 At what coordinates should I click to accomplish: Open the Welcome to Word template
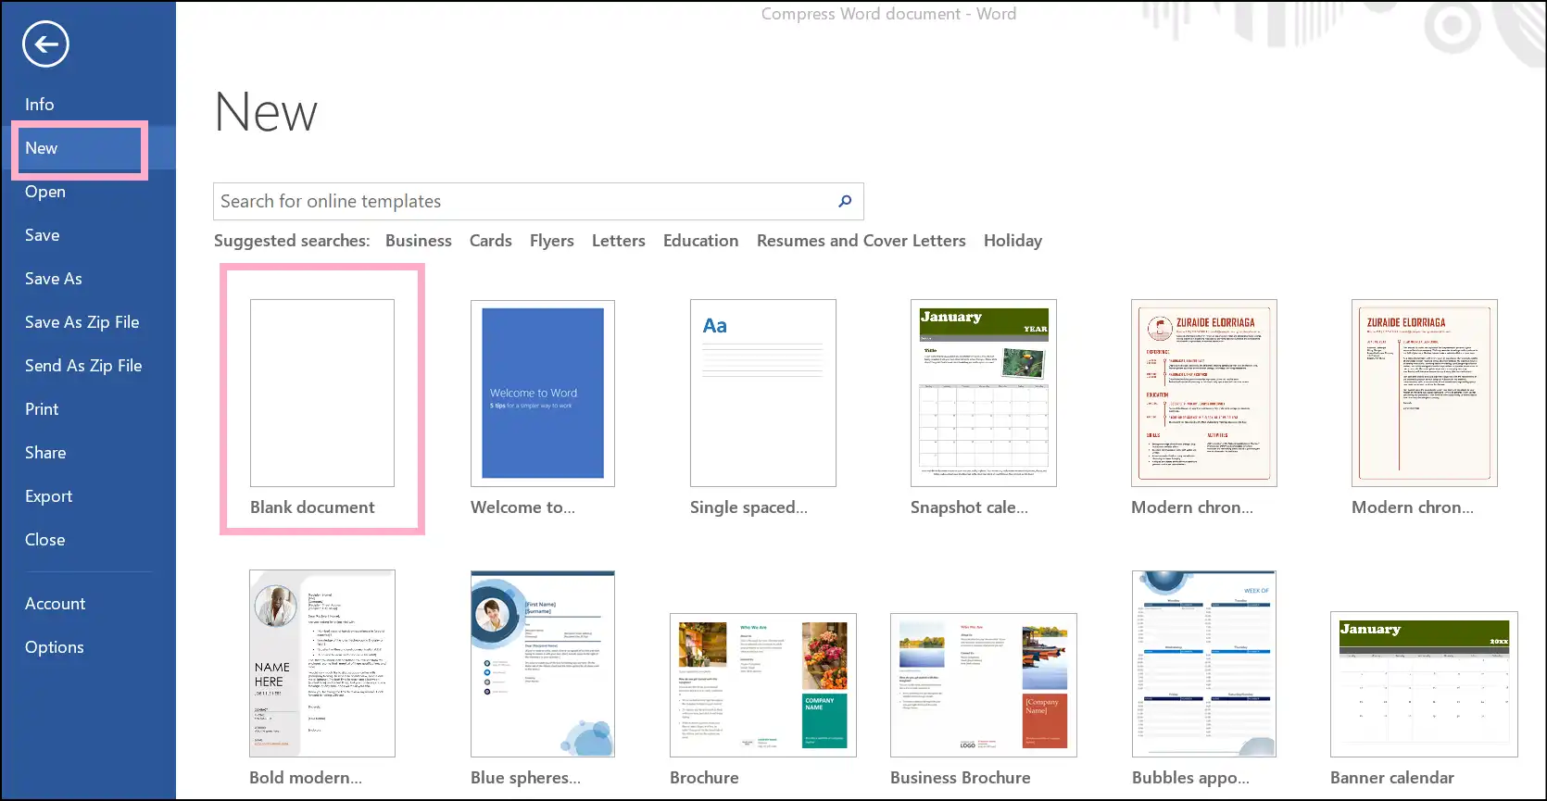coord(543,393)
